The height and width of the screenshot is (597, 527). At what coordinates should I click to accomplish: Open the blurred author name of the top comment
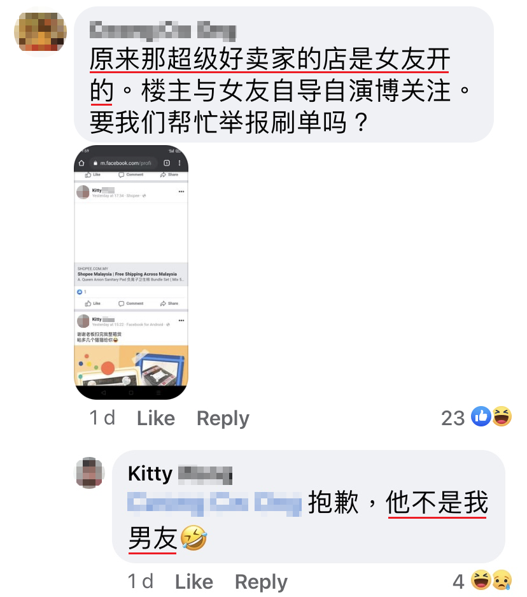click(x=162, y=31)
